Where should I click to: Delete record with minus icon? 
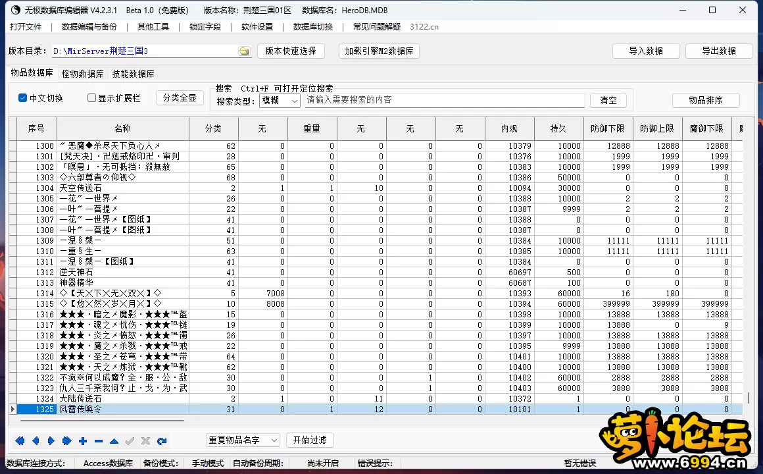tap(99, 441)
